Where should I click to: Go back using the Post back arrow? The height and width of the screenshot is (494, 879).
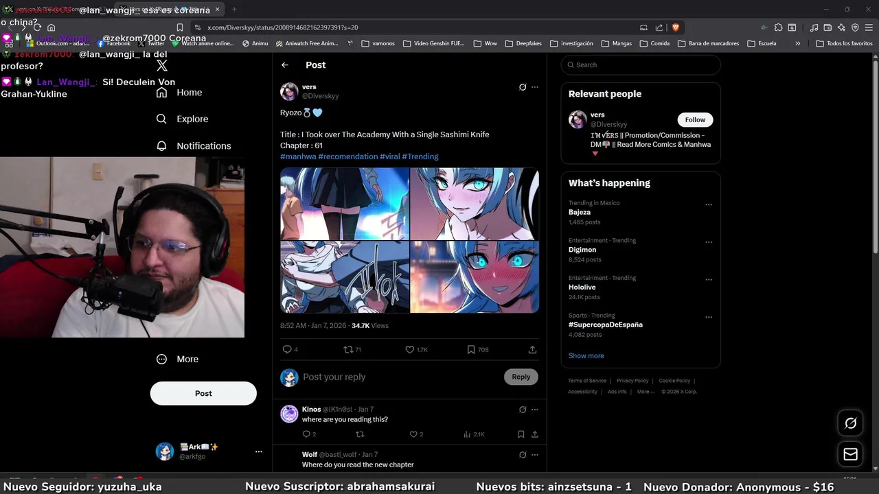pyautogui.click(x=285, y=65)
